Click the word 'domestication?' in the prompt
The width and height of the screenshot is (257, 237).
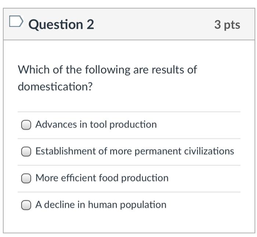point(55,87)
